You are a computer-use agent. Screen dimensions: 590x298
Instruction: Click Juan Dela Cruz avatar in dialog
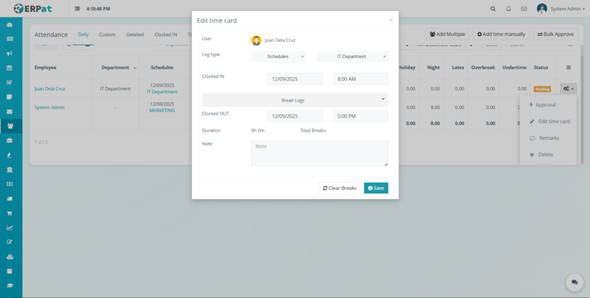pyautogui.click(x=256, y=40)
